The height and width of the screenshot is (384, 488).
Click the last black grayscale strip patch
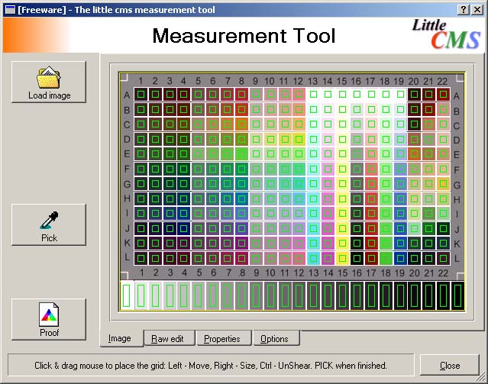457,295
